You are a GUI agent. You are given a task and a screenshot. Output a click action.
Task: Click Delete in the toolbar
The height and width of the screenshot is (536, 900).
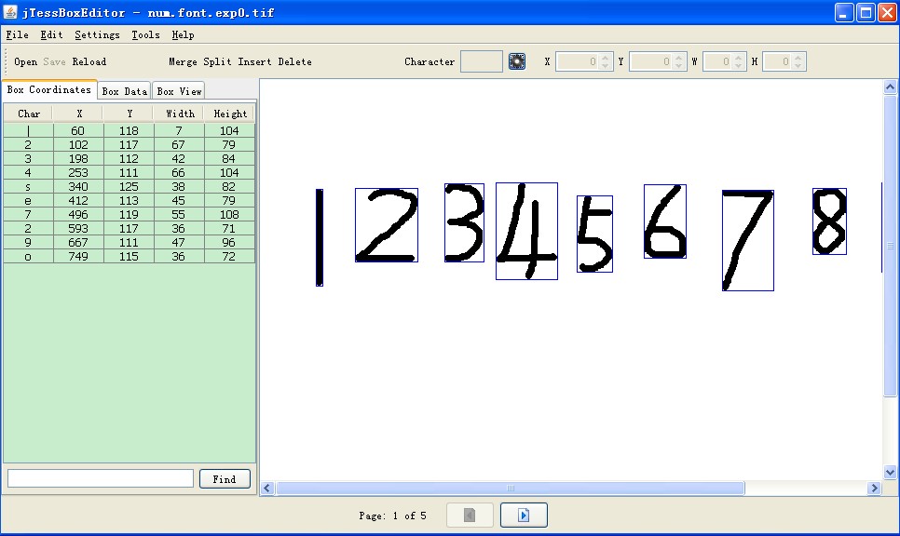(x=294, y=62)
